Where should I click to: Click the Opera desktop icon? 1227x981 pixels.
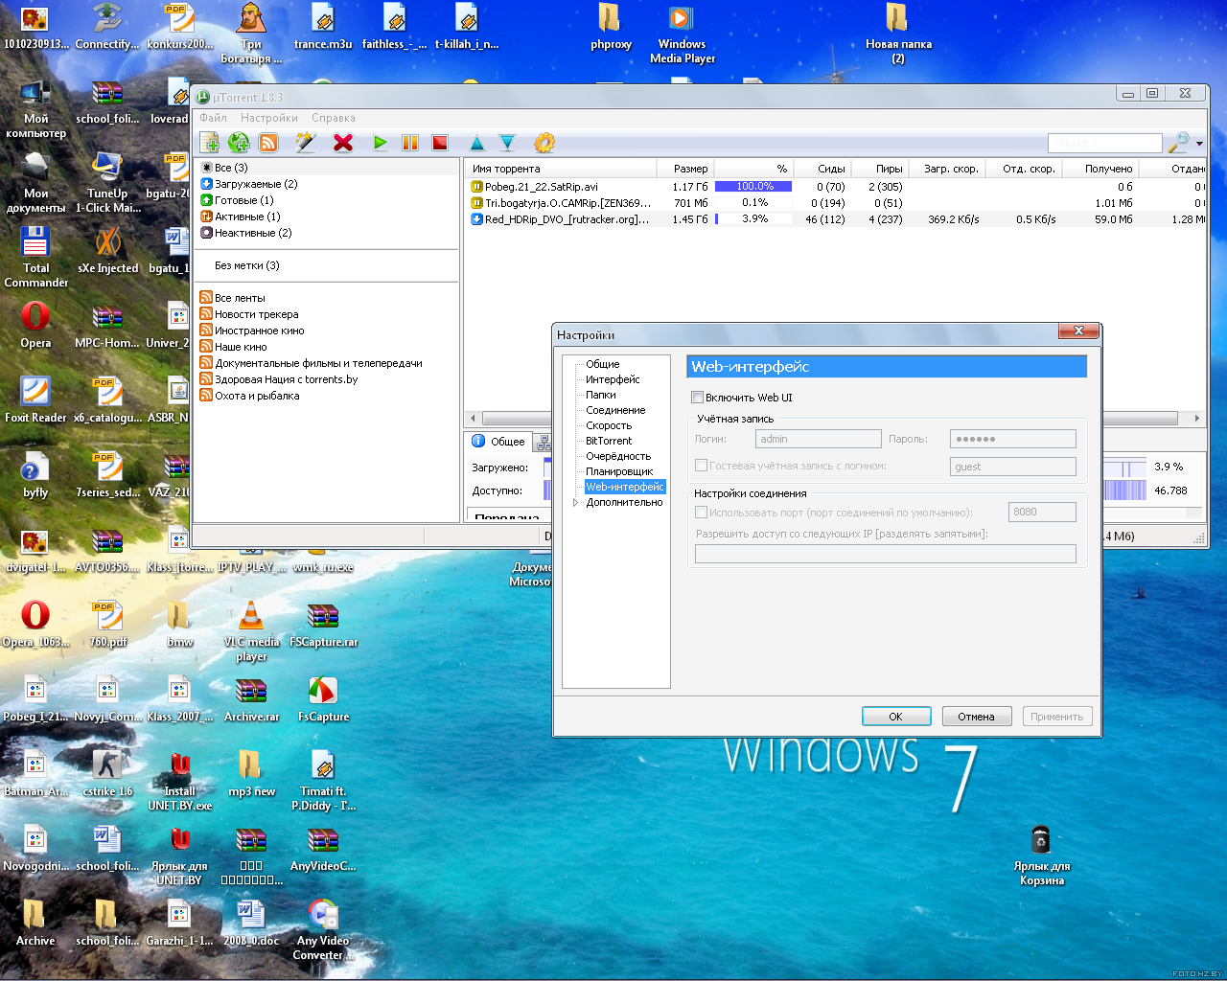(x=35, y=326)
